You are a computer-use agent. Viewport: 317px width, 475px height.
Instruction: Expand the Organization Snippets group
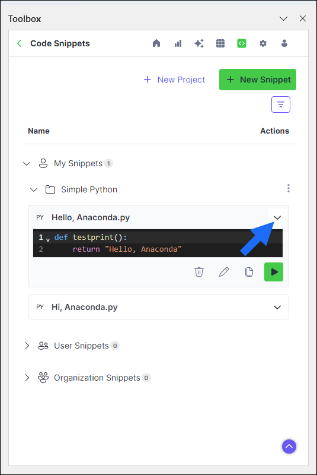[27, 378]
